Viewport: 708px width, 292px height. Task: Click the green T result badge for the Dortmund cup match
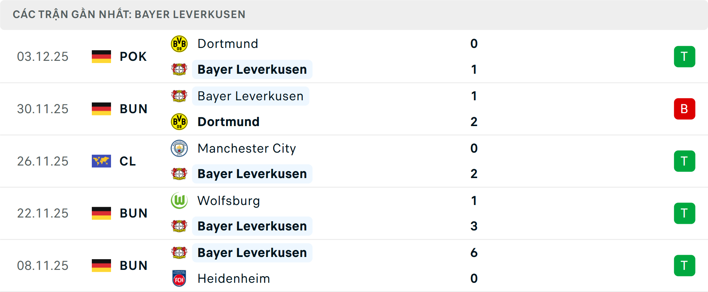tap(684, 56)
